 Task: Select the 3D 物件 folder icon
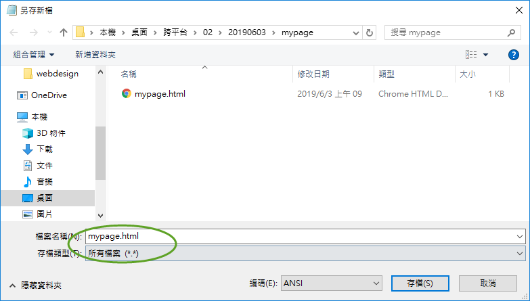[28, 133]
